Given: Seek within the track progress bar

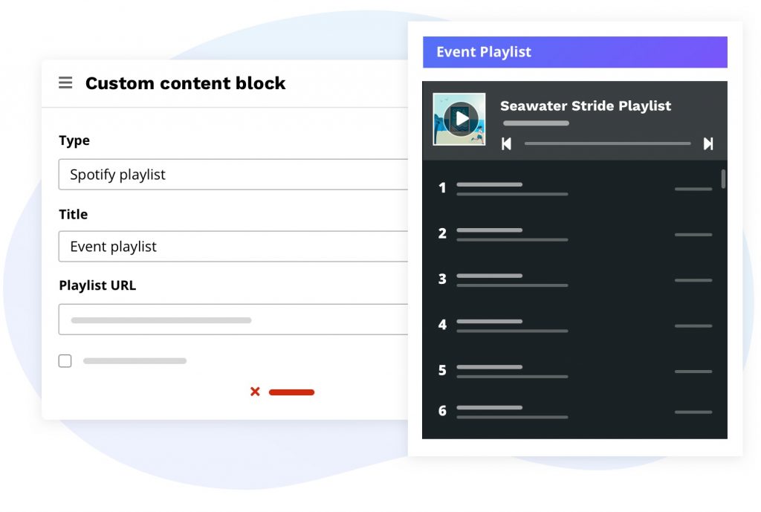Looking at the screenshot, I should [x=607, y=143].
